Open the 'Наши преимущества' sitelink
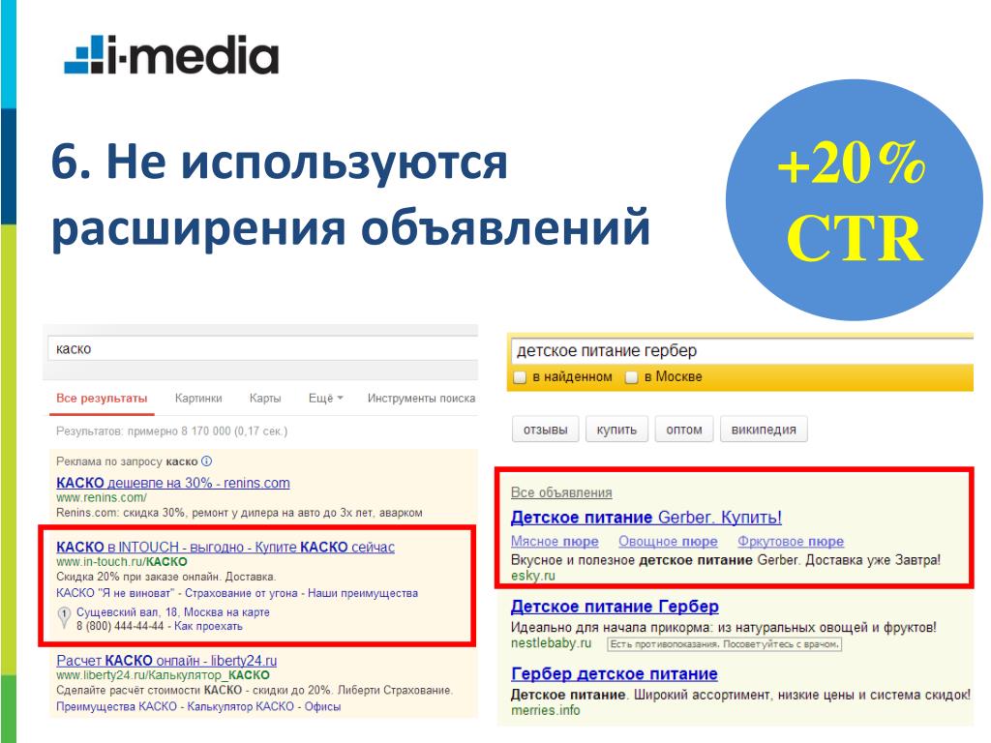This screenshot has width=991, height=743. point(364,593)
